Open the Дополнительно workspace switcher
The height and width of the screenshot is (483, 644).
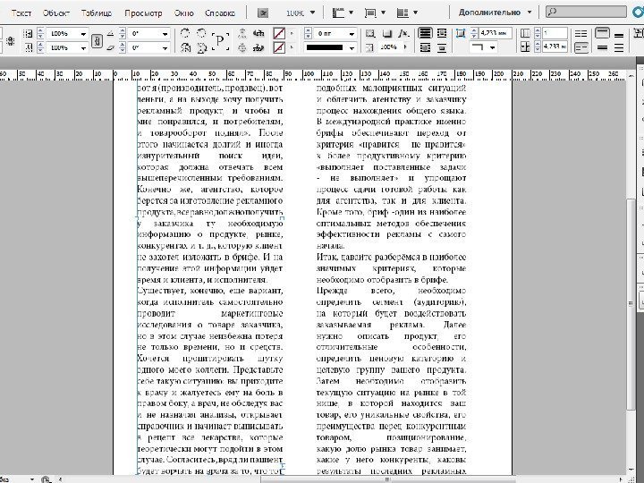click(x=495, y=13)
